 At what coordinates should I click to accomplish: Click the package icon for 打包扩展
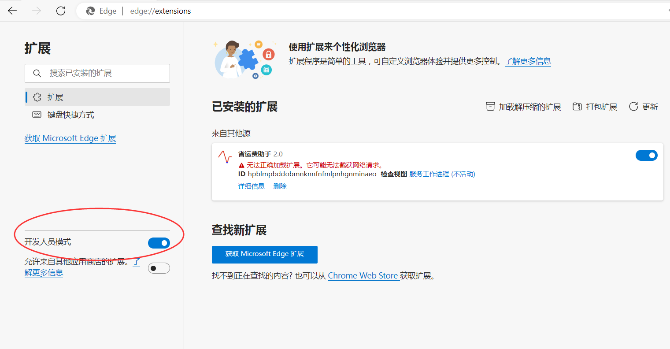pos(577,107)
